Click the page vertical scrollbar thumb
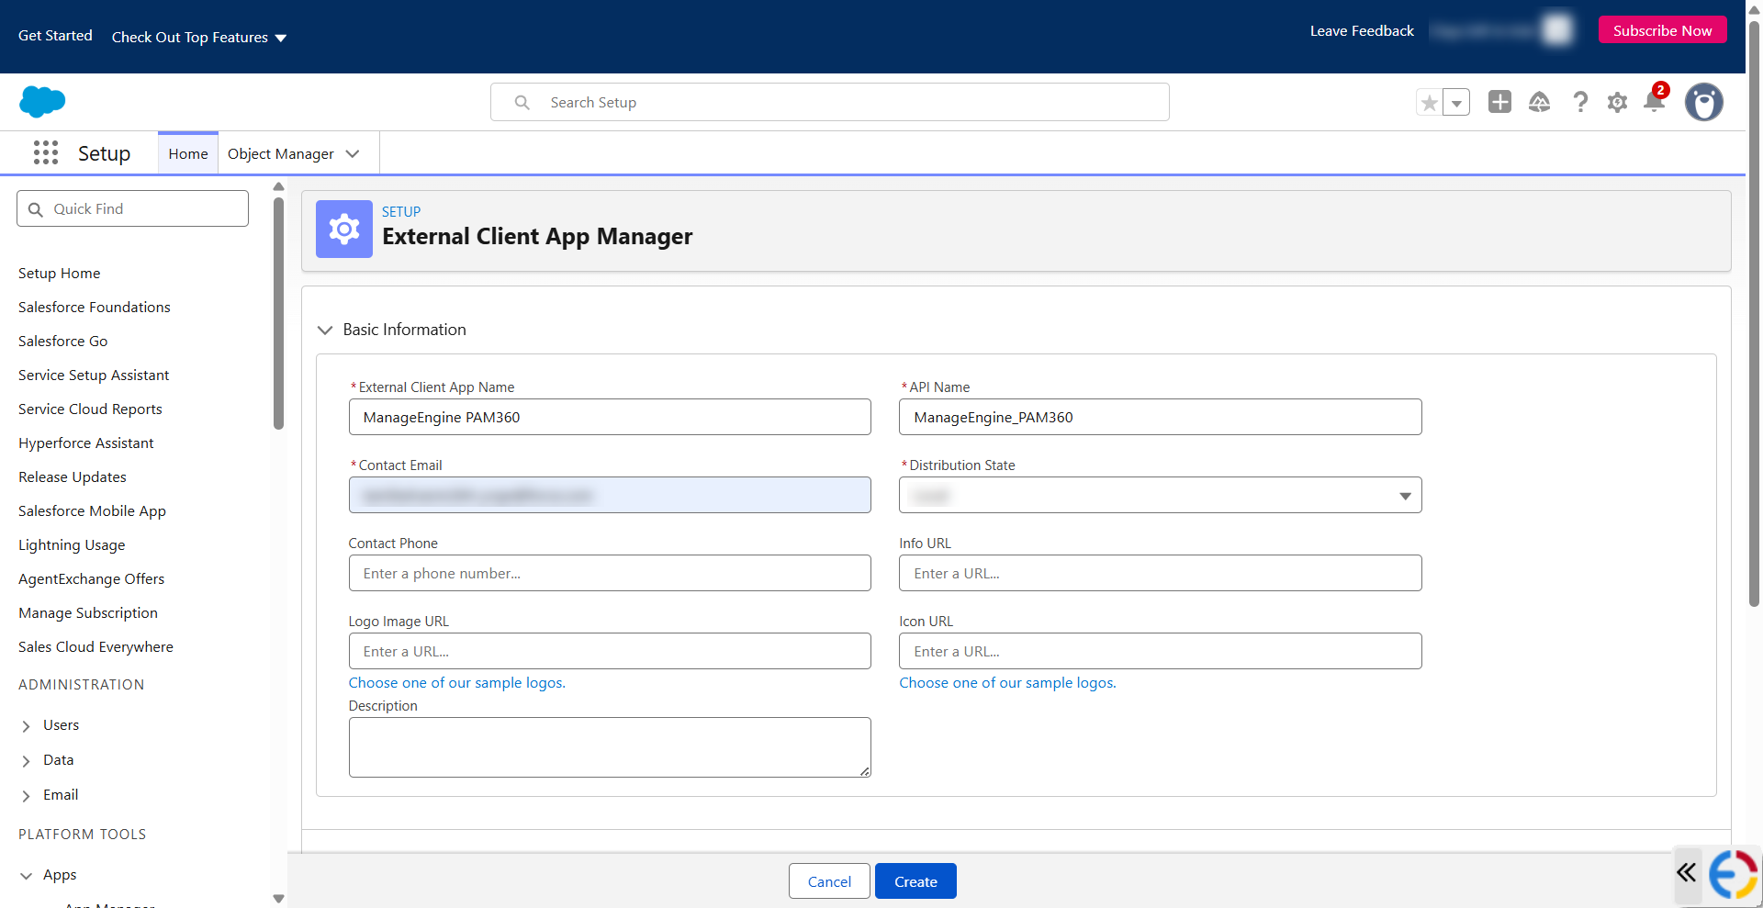Screen dimensions: 1763x908 point(1755,312)
